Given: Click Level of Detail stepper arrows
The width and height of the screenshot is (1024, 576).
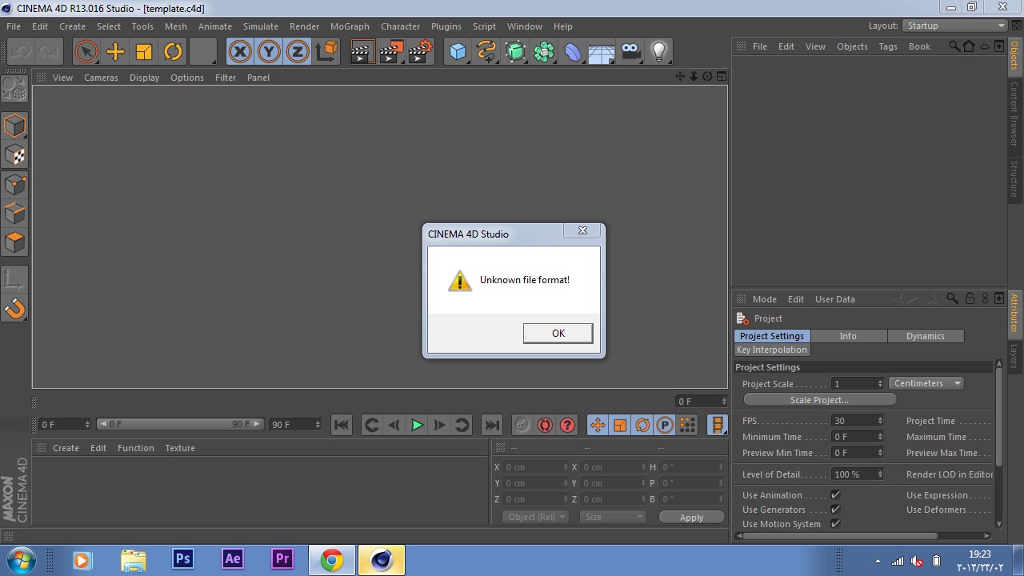Looking at the screenshot, I should [x=880, y=474].
